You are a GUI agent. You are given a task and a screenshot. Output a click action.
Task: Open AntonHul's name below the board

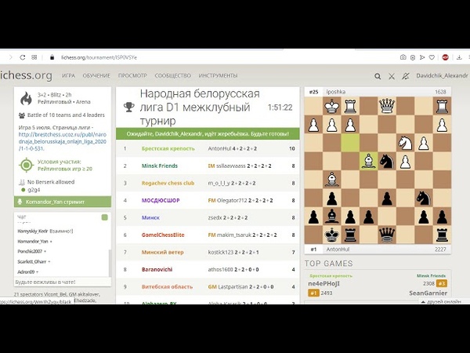pyautogui.click(x=338, y=249)
